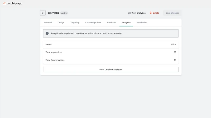Click the Value column header
This screenshot has width=211, height=118.
(174, 44)
